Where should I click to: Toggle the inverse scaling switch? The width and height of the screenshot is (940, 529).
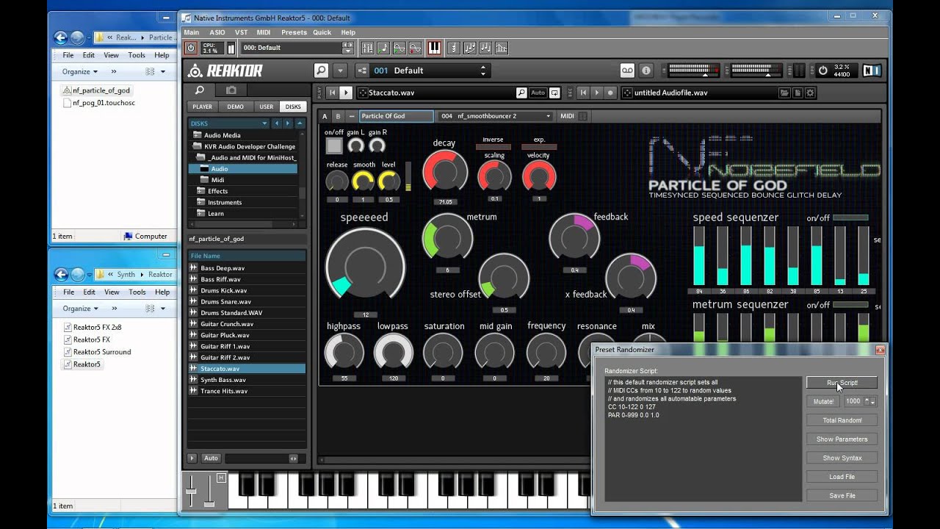(493, 147)
